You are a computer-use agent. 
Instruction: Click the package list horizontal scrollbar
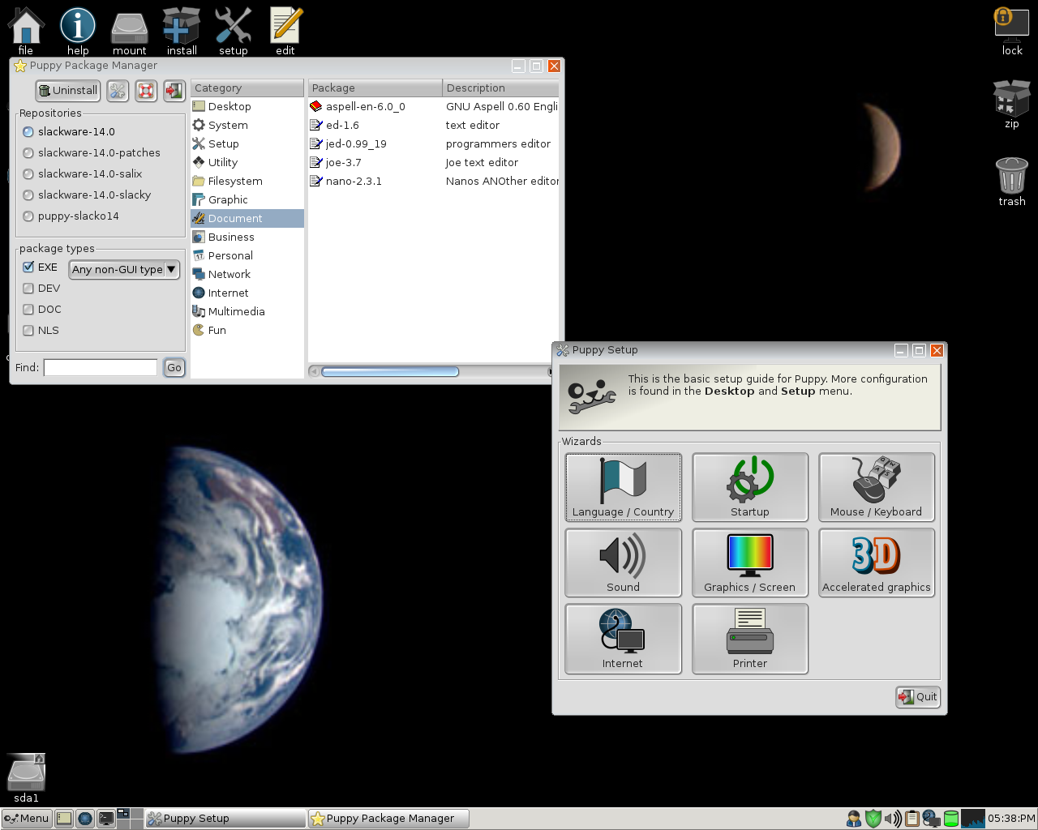coord(390,371)
